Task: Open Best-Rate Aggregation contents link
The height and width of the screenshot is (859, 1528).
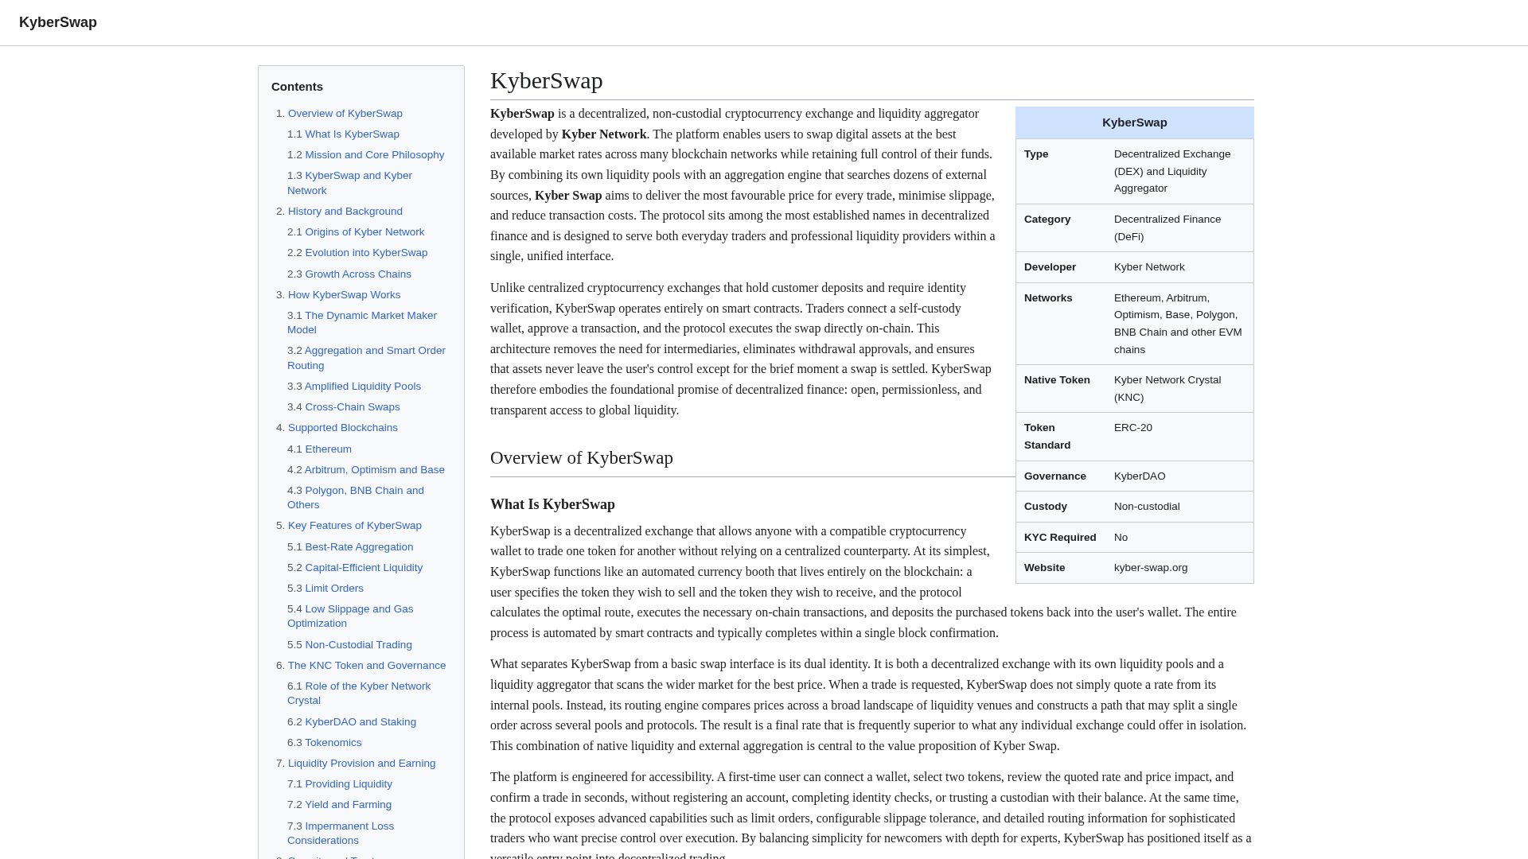Action: pyautogui.click(x=359, y=547)
